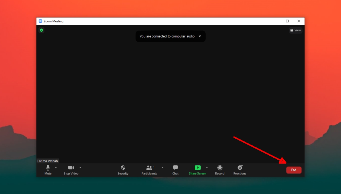
Task: Click the Zoom logo in title bar
Action: (40, 21)
